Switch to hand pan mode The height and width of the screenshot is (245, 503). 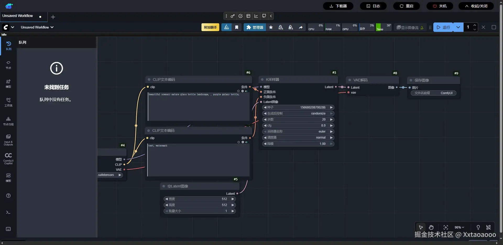[x=431, y=227]
